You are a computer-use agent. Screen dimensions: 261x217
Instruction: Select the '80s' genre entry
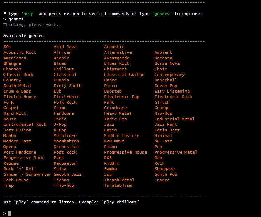(7, 47)
